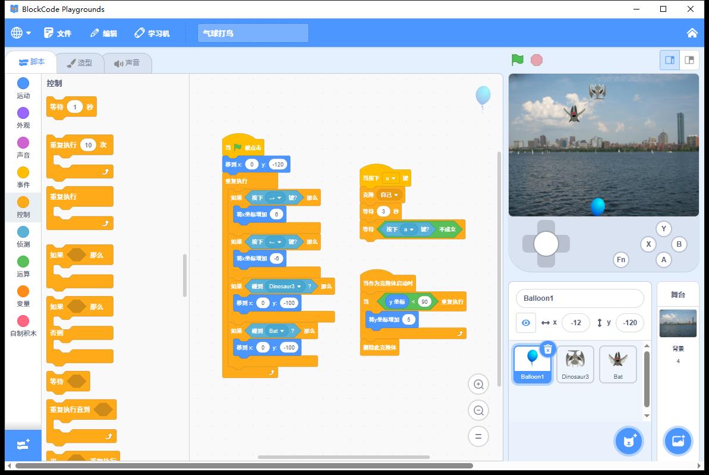
Task: Run project with green flag
Action: click(517, 59)
